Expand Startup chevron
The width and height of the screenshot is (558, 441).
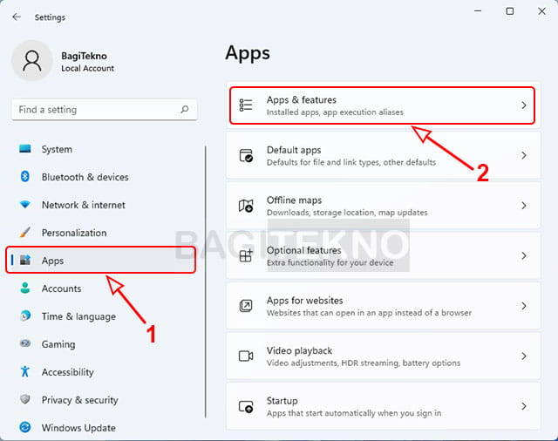click(x=523, y=406)
